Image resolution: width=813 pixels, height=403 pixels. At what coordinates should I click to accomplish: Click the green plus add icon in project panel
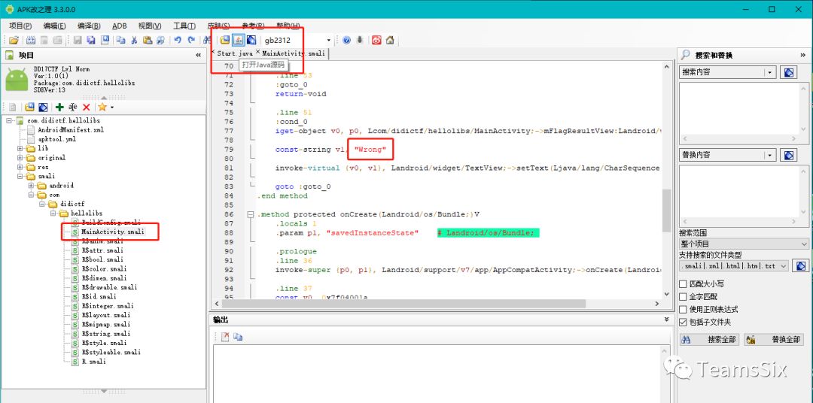[x=59, y=108]
